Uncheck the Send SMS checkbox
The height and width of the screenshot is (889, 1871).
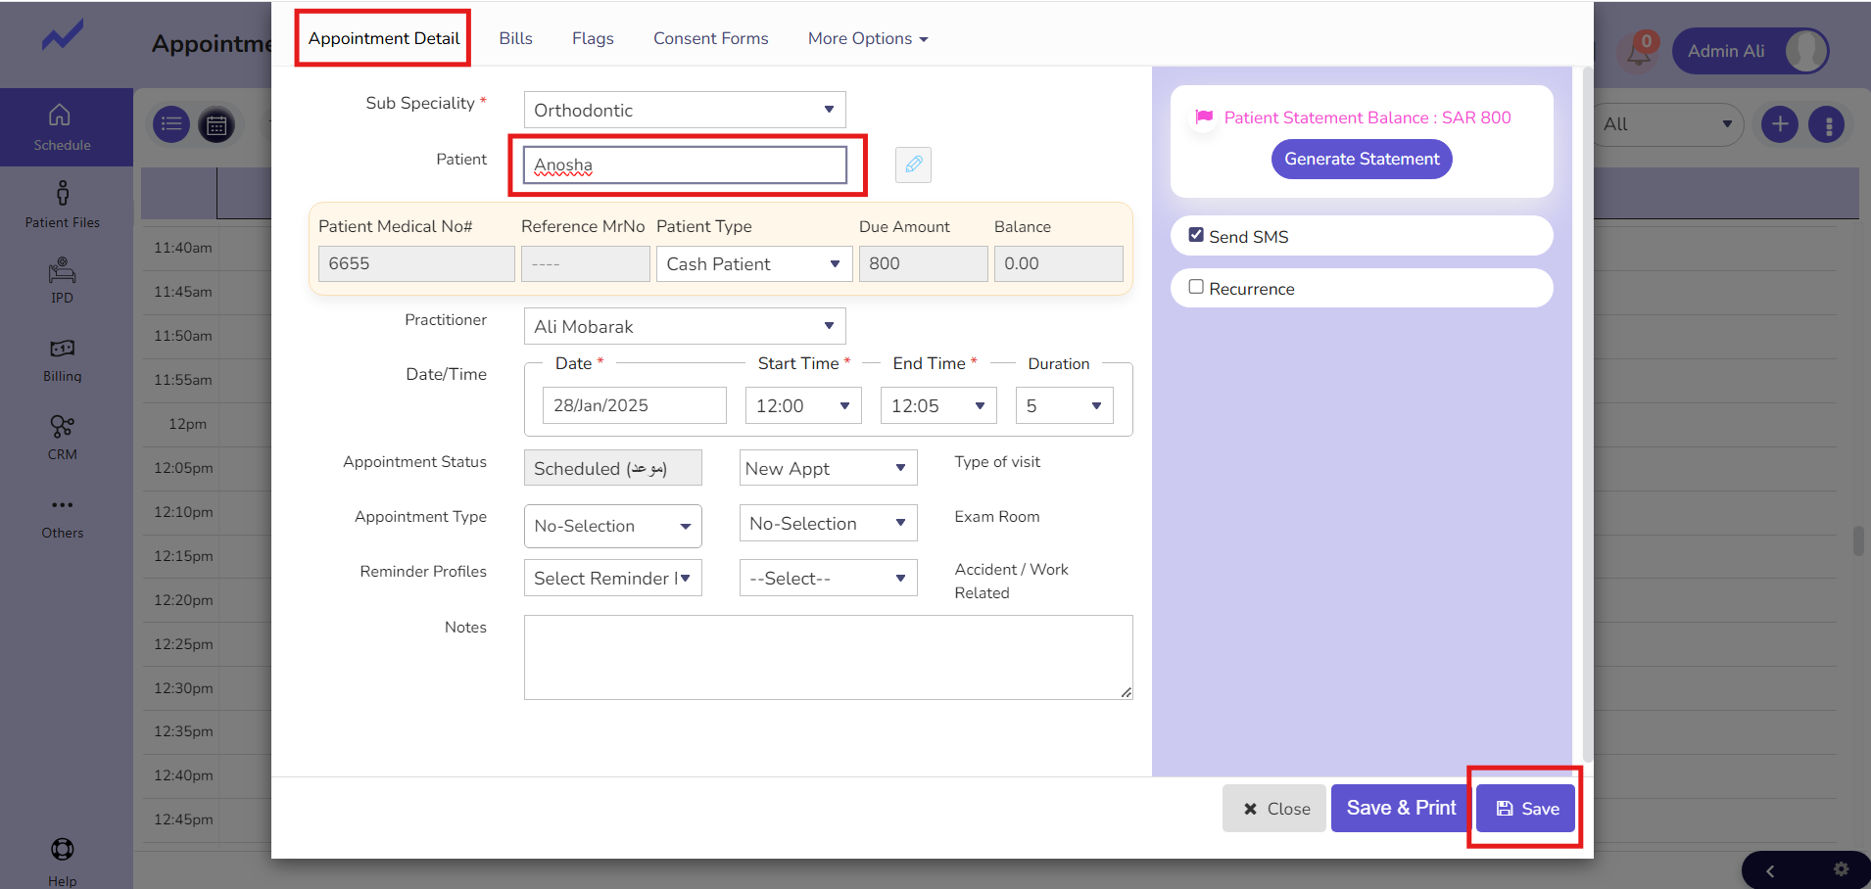tap(1196, 235)
